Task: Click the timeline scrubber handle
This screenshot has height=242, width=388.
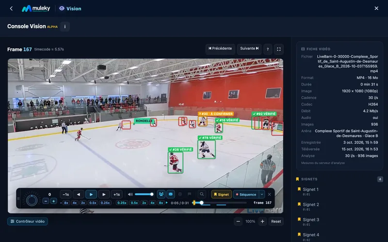Action: click(201, 203)
